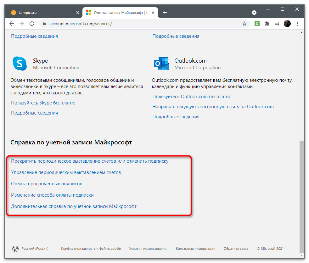Select the Учетная запись Майкрософт tab
This screenshot has height=263, width=309.
[120, 13]
